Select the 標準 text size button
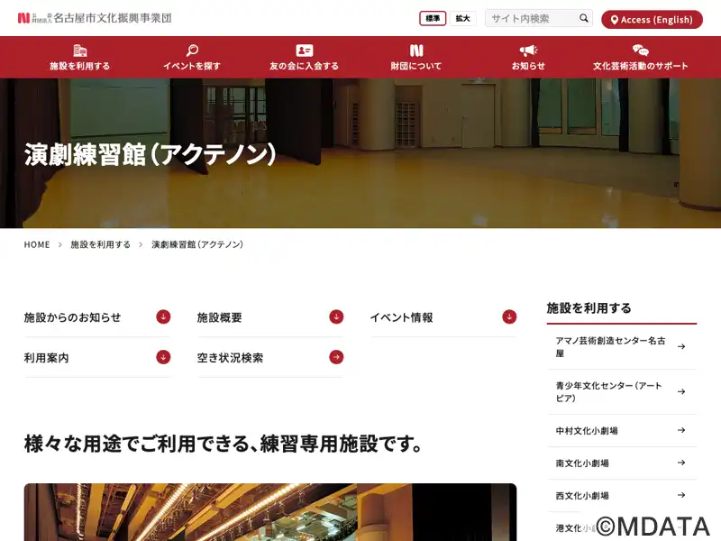 coord(433,18)
